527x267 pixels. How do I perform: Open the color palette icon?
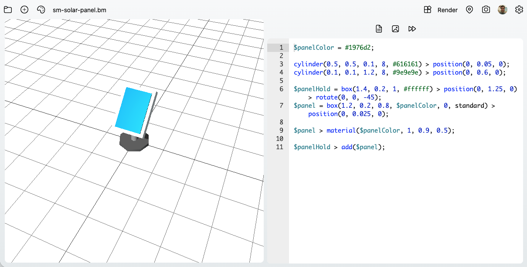click(41, 9)
